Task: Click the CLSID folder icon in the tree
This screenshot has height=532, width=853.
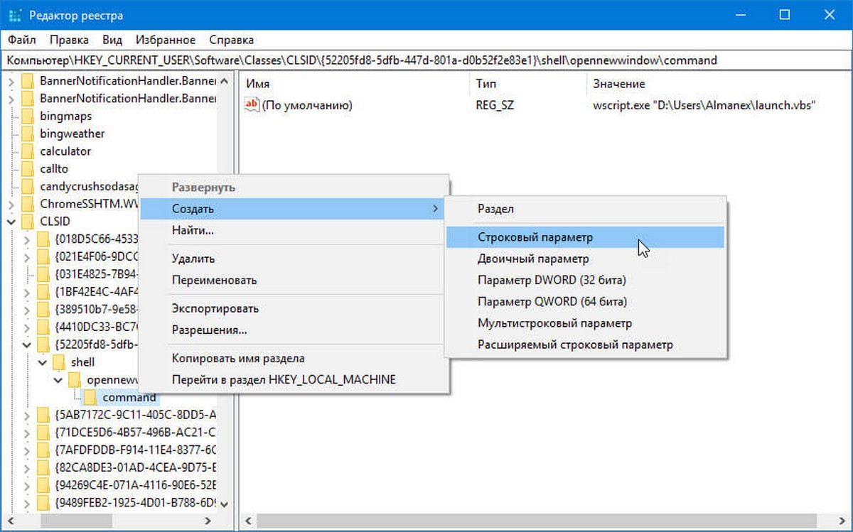Action: point(28,221)
